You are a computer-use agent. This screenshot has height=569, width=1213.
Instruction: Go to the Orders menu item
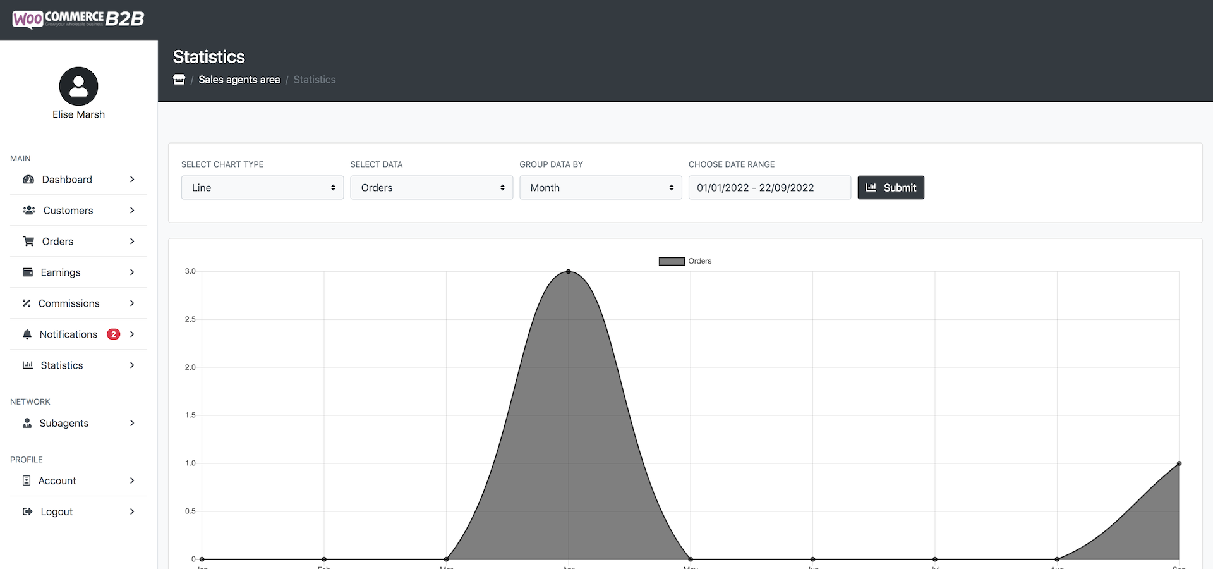click(x=78, y=242)
